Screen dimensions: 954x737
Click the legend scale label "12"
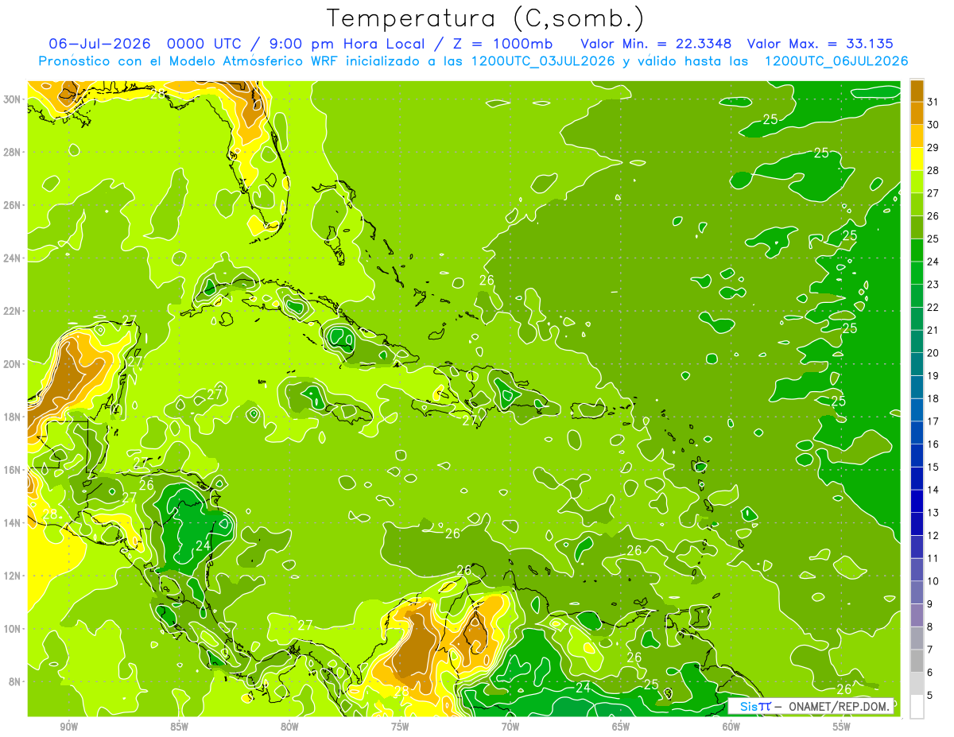933,535
